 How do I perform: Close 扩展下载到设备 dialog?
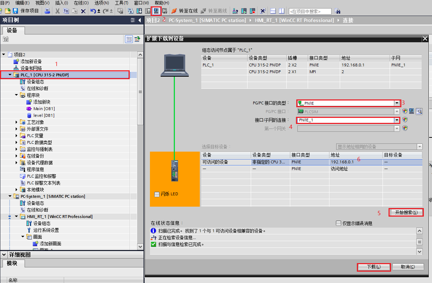(425, 38)
